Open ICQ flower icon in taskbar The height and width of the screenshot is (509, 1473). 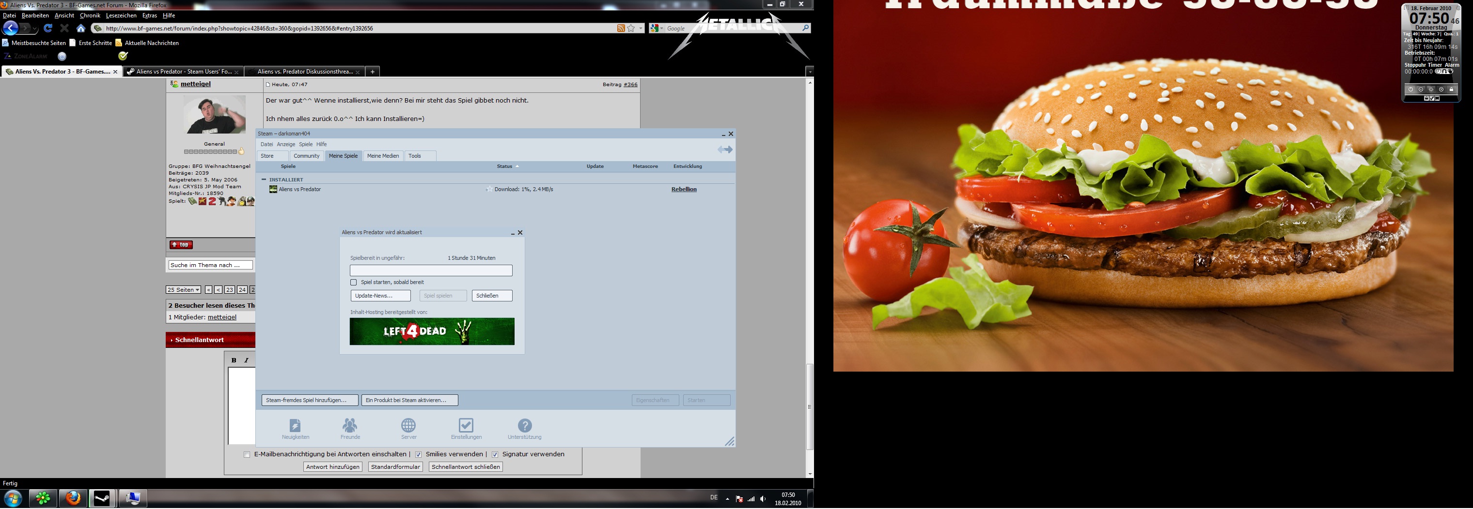(x=44, y=498)
